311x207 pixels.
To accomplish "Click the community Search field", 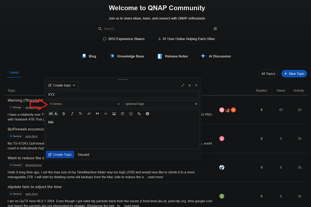I will coord(157,29).
